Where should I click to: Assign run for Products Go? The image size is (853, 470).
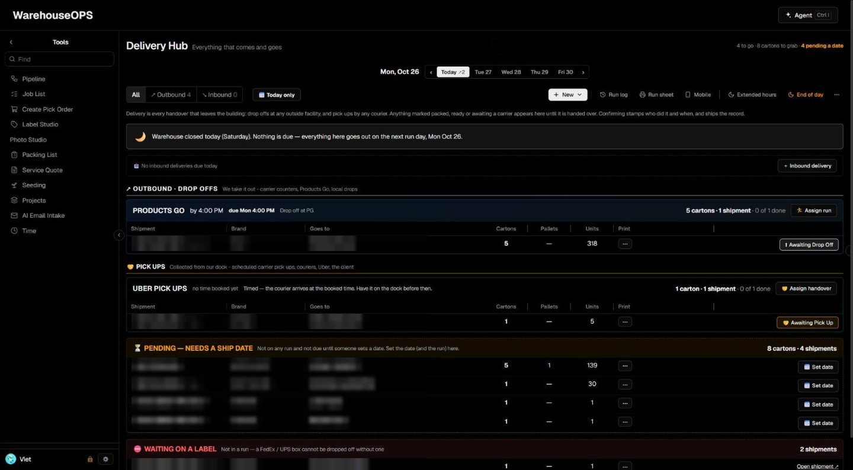[814, 210]
